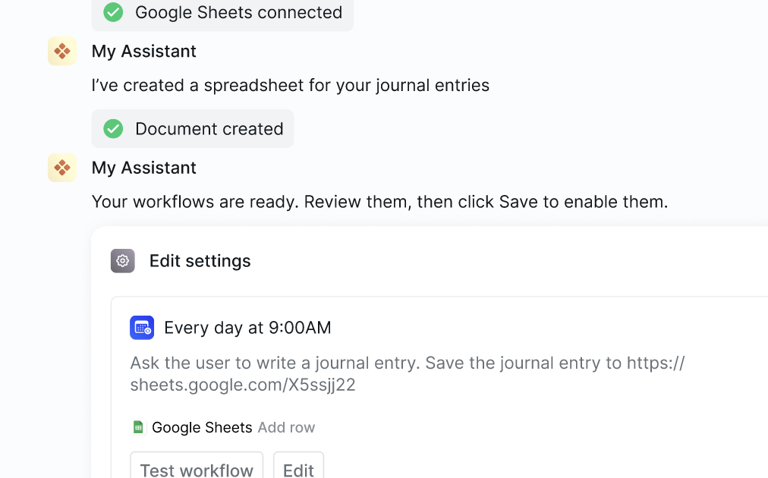768x478 pixels.
Task: Click the Every day at 9:00AM title
Action: [247, 327]
